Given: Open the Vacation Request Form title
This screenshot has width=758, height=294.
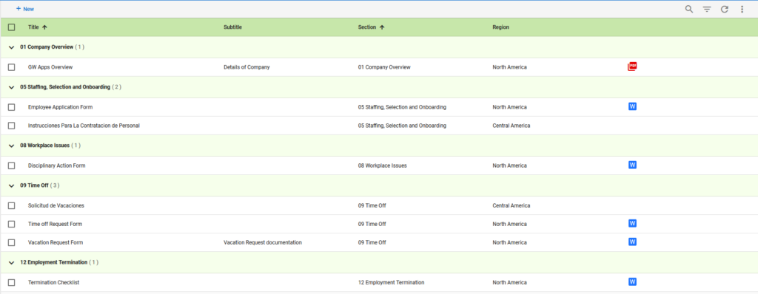Looking at the screenshot, I should click(x=56, y=242).
